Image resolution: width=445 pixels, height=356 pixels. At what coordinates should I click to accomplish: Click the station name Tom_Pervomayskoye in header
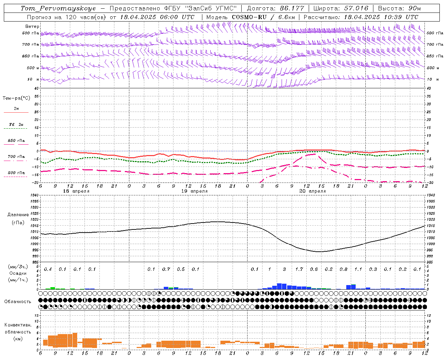[58, 8]
